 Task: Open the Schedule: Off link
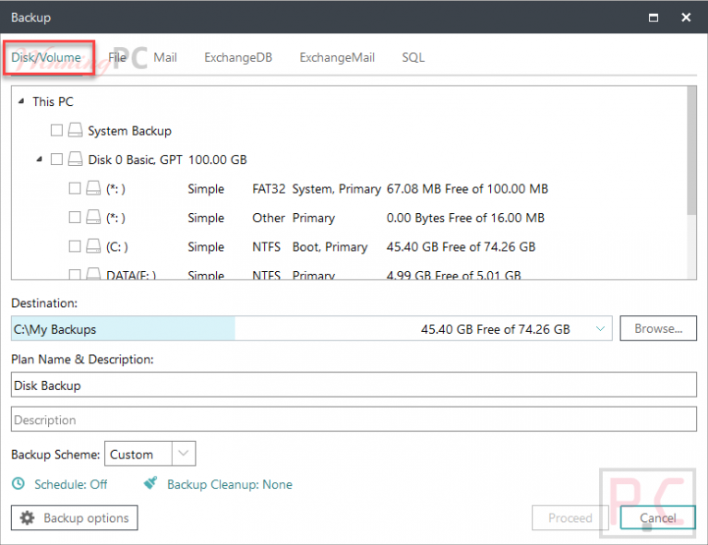[x=71, y=484]
